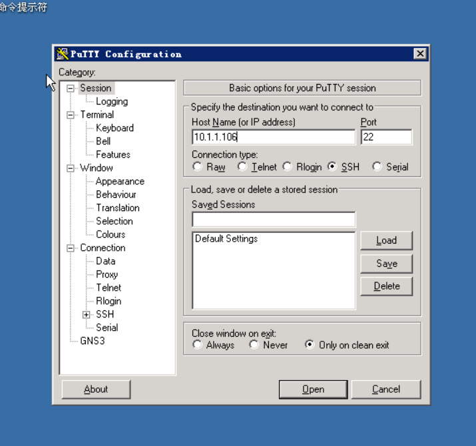The image size is (476, 446).
Task: Open the Selection category
Action: coord(115,221)
